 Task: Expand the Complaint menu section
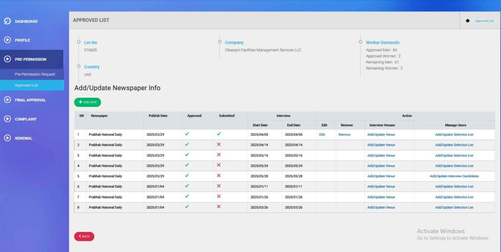[x=26, y=119]
